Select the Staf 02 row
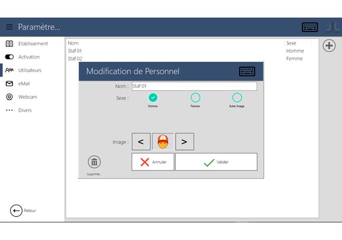Image resolution: width=342 pixels, height=240 pixels. pyautogui.click(x=192, y=59)
